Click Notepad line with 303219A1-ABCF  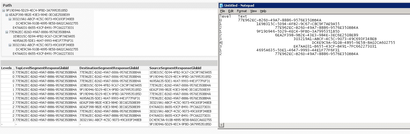coord(335,39)
